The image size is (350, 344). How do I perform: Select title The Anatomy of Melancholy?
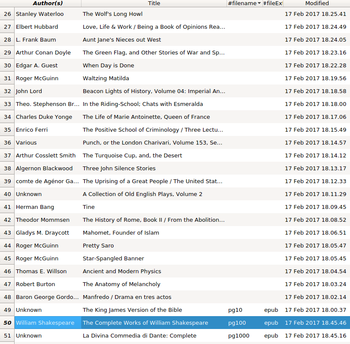pos(121,284)
